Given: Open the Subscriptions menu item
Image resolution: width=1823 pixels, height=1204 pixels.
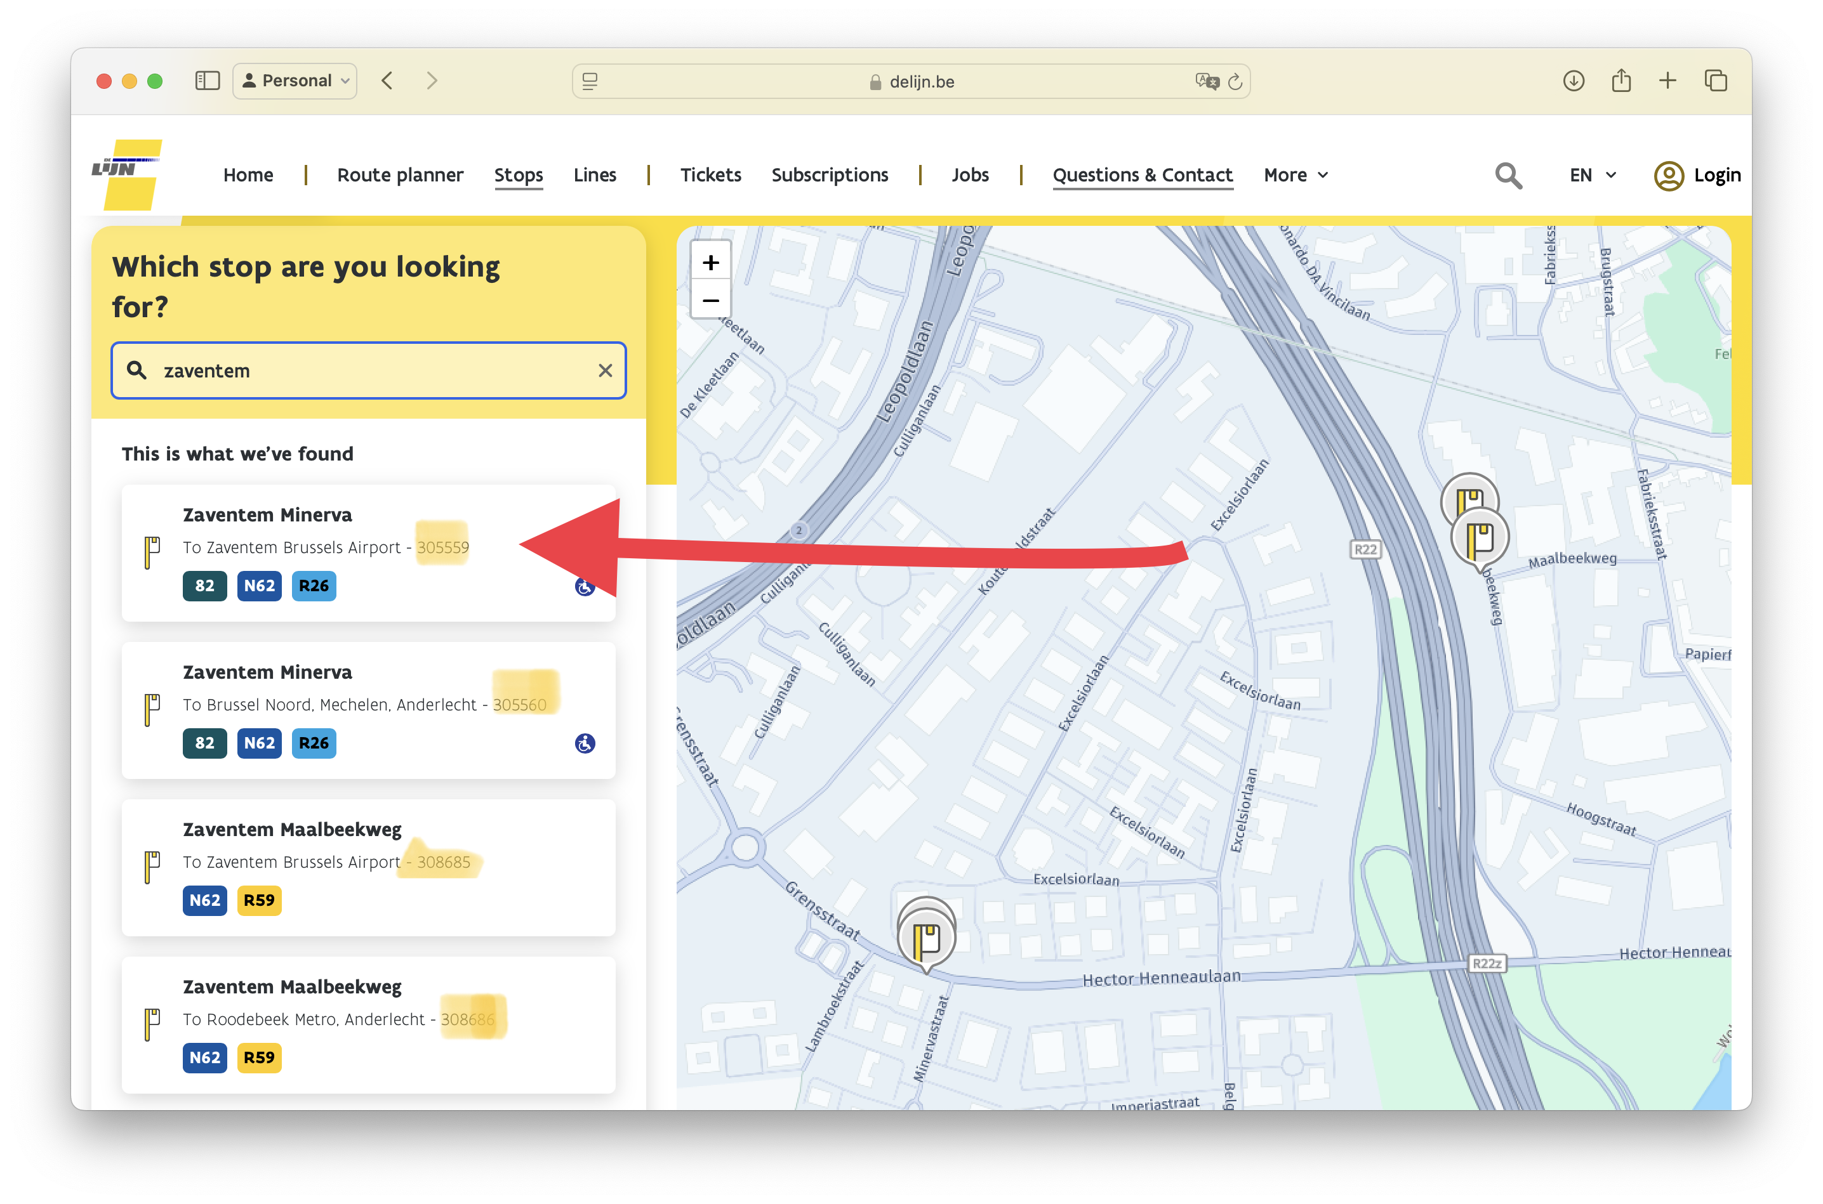Looking at the screenshot, I should pyautogui.click(x=830, y=175).
